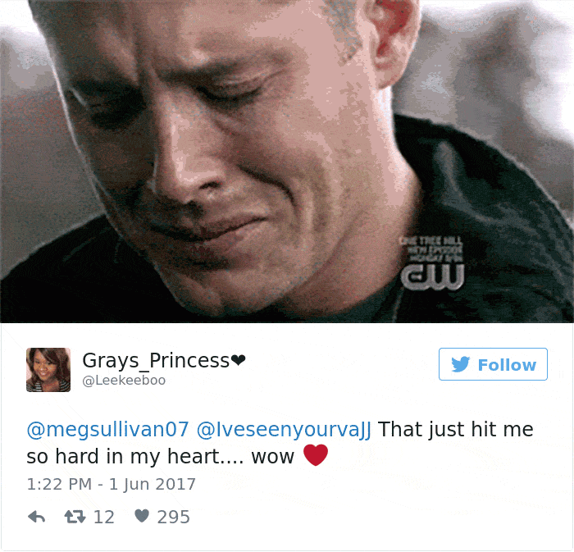Image resolution: width=574 pixels, height=552 pixels.
Task: Open the @megsullivan07 mention
Action: pyautogui.click(x=108, y=429)
